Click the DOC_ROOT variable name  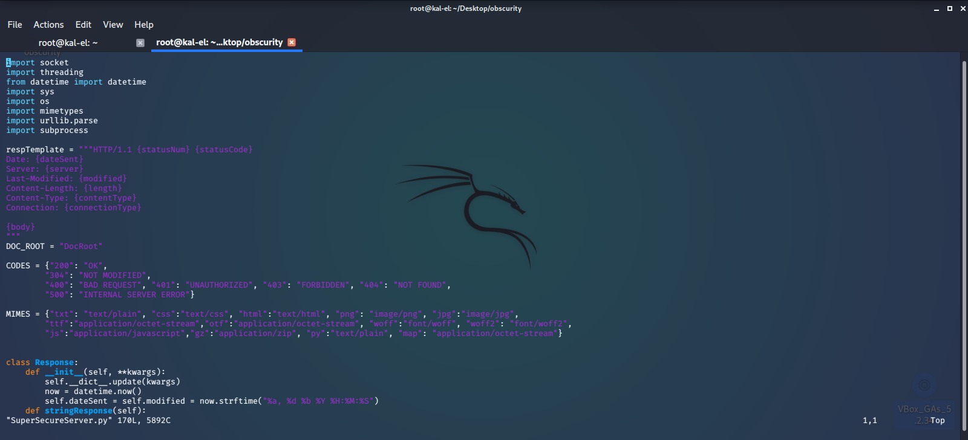point(25,247)
